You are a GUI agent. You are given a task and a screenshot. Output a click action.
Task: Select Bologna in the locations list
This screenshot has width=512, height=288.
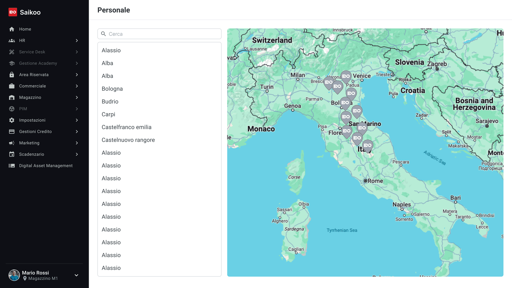click(112, 89)
